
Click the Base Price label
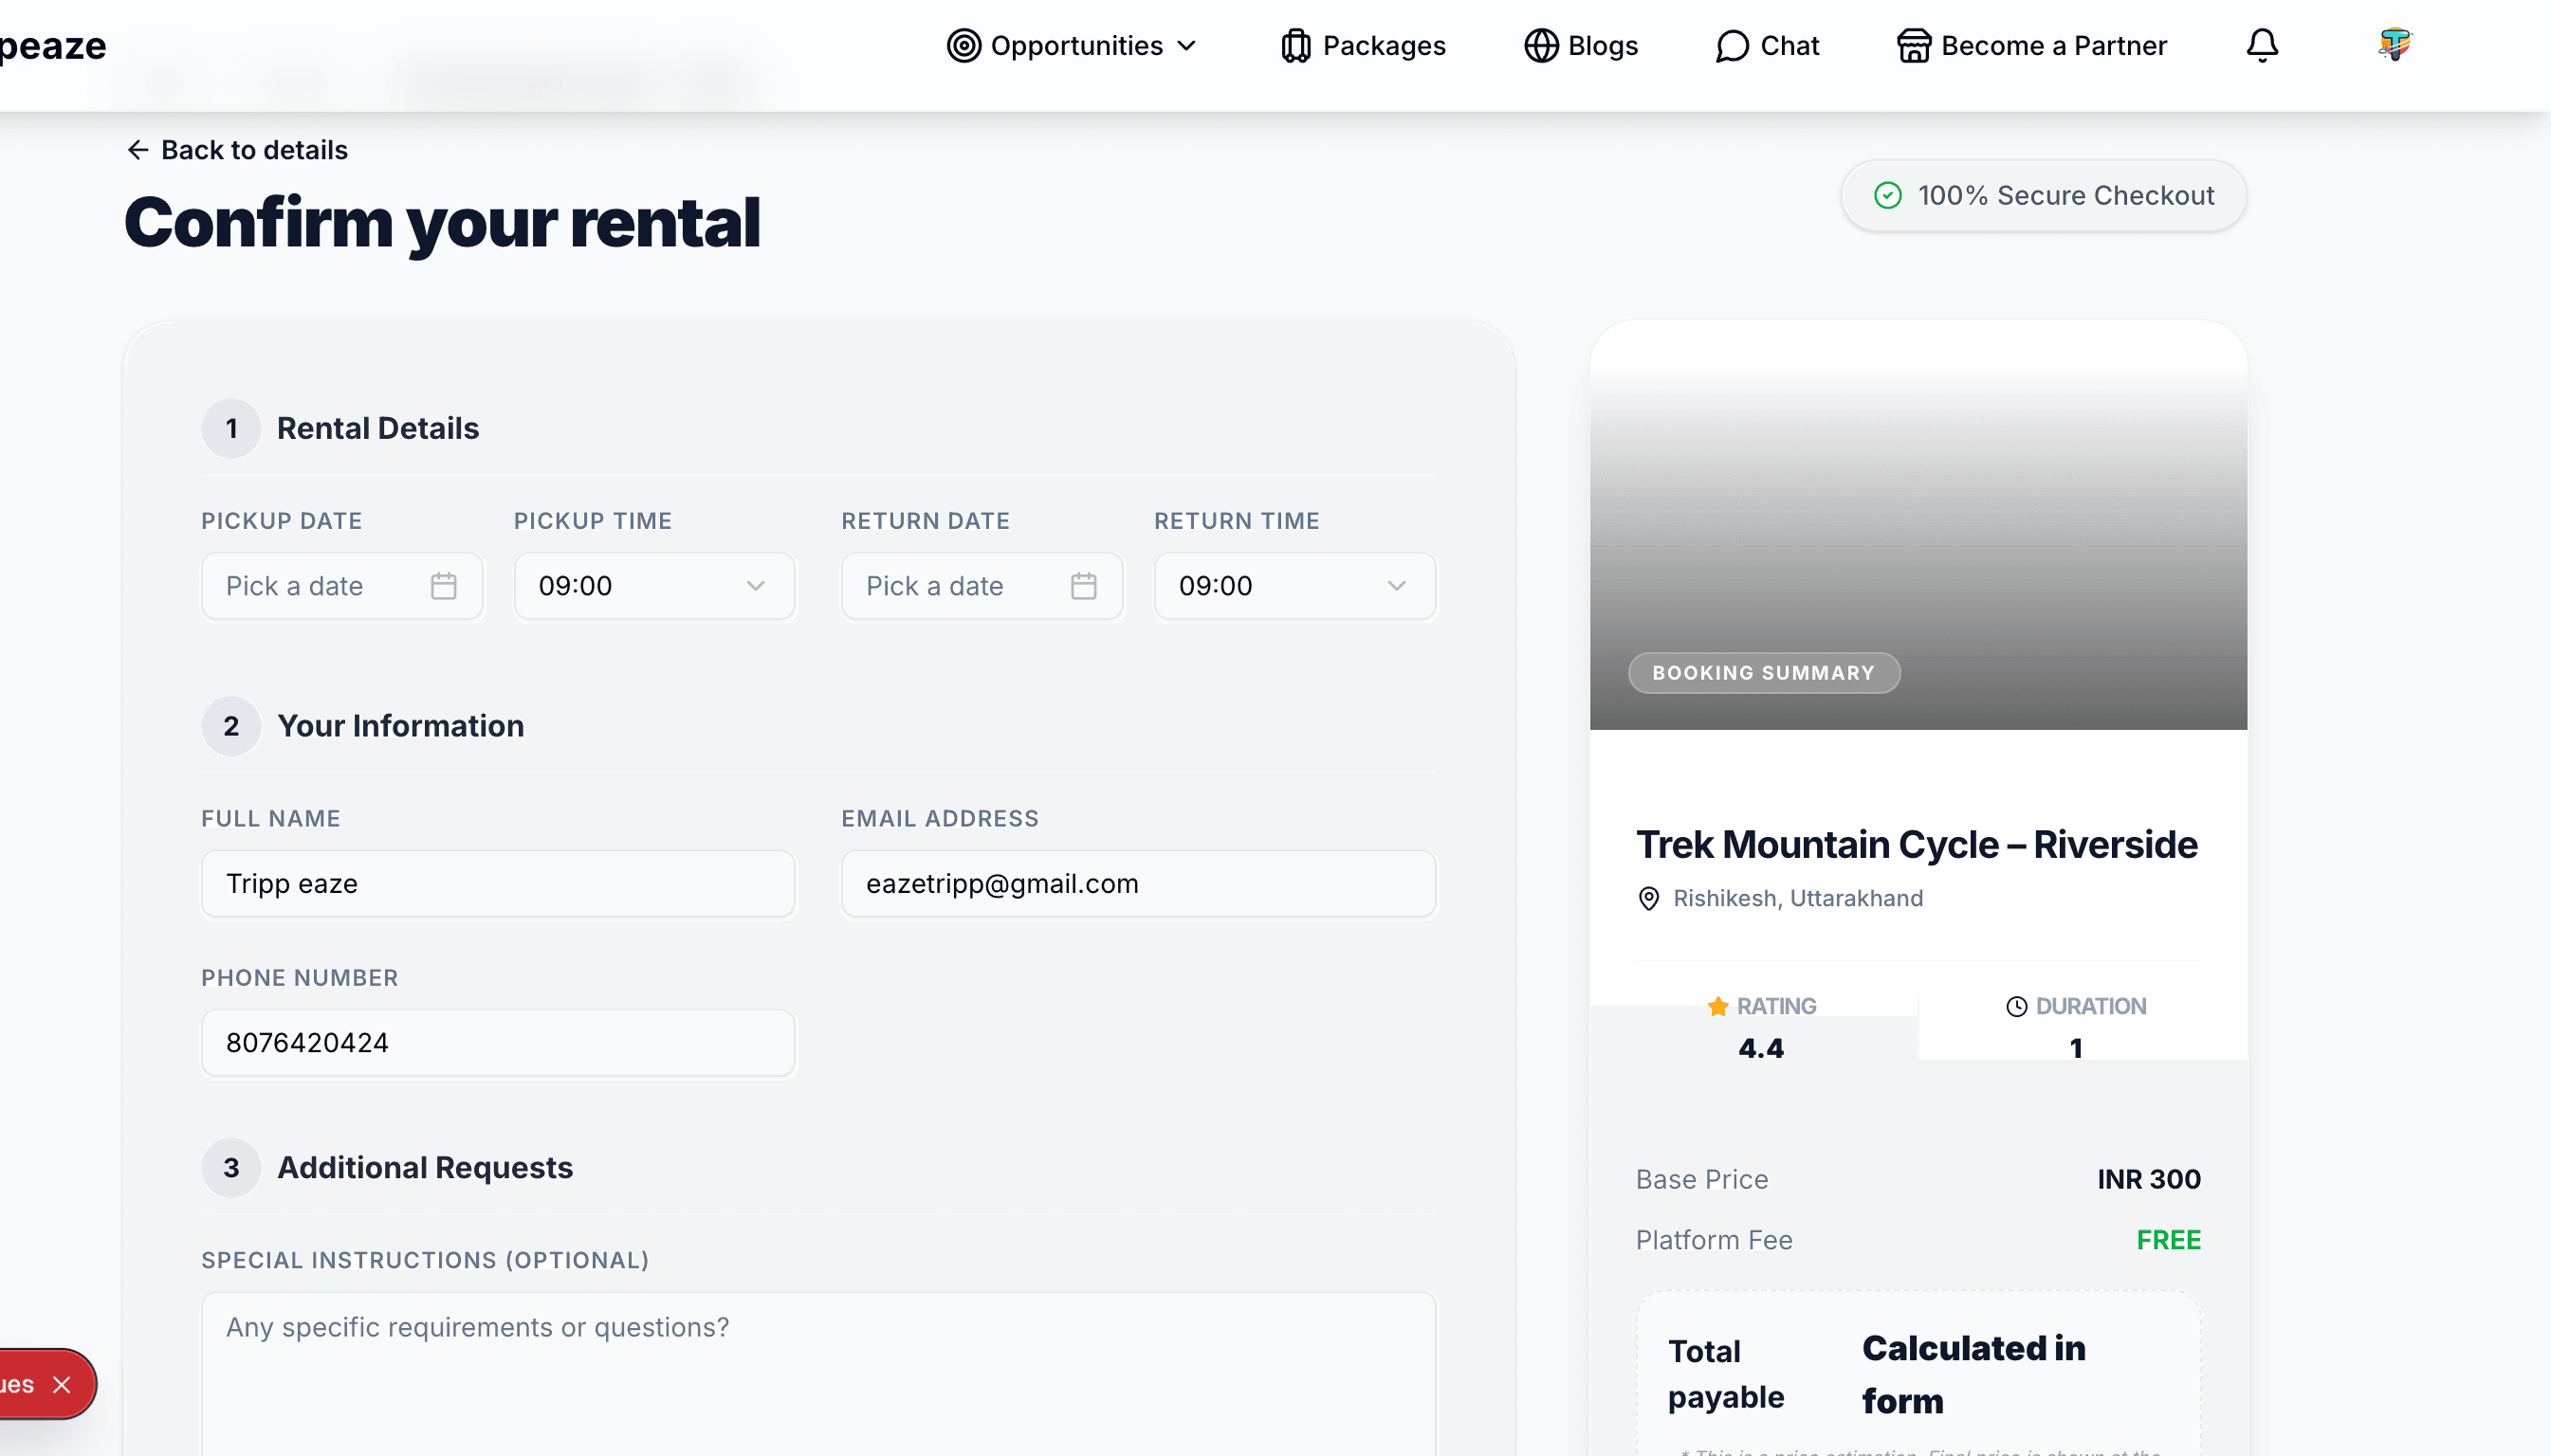(x=1701, y=1179)
